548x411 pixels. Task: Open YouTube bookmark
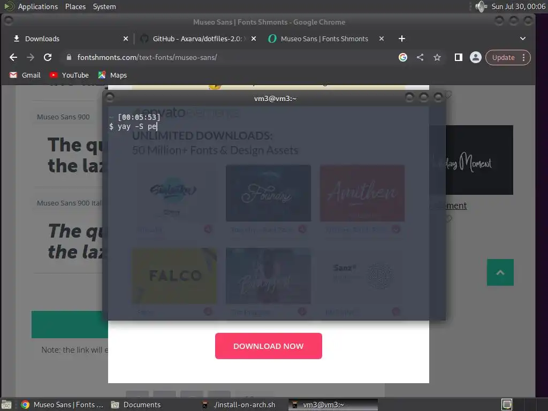69,75
